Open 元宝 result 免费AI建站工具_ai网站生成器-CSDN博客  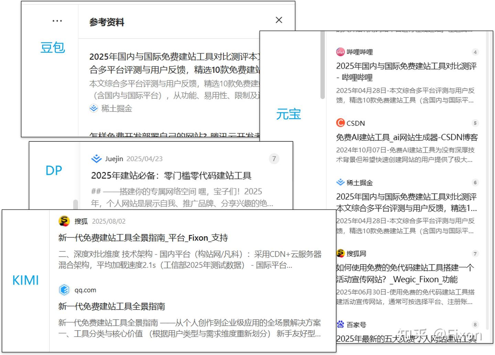(407, 137)
